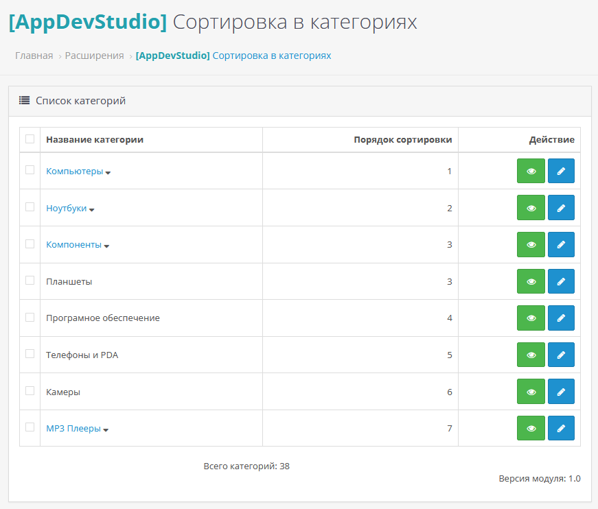Expand the Компоненты caret arrow
The height and width of the screenshot is (509, 598).
coord(106,246)
